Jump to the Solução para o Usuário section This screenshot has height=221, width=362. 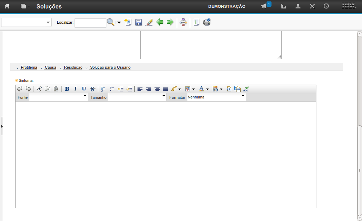(110, 67)
